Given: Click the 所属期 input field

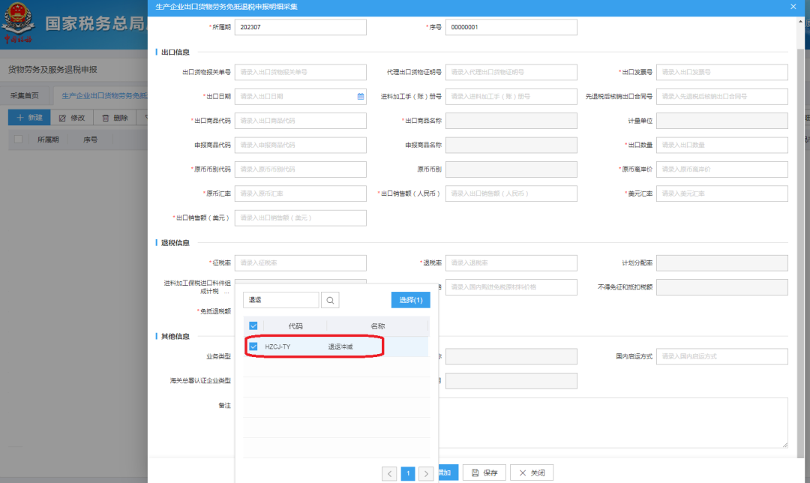Looking at the screenshot, I should tap(301, 28).
